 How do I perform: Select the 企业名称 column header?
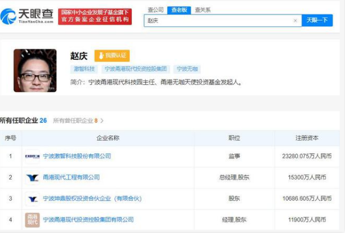(108, 138)
